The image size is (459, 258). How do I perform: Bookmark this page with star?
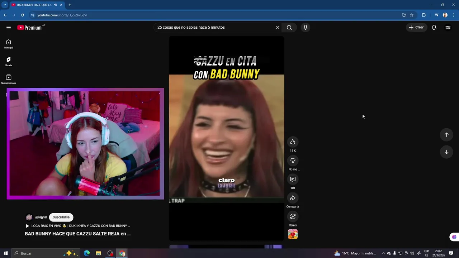point(412,15)
